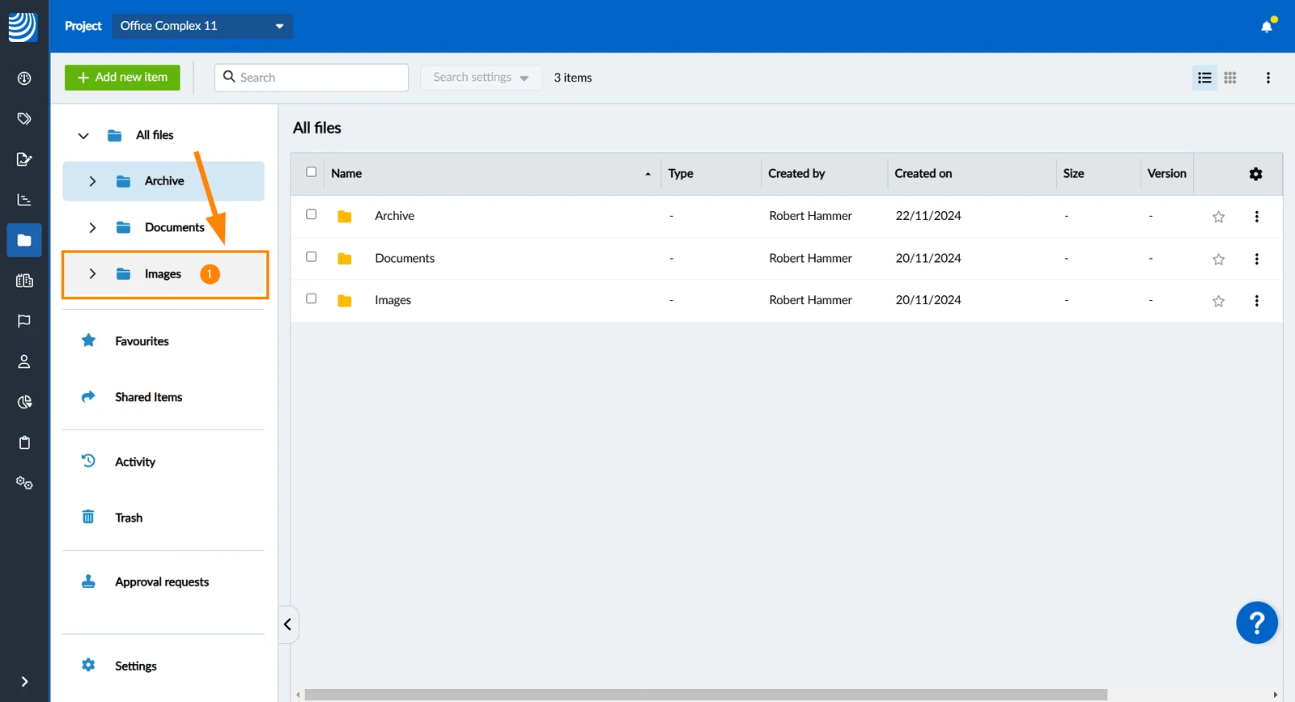Click the Search input field
Screen dimensions: 1295x702
tap(312, 78)
